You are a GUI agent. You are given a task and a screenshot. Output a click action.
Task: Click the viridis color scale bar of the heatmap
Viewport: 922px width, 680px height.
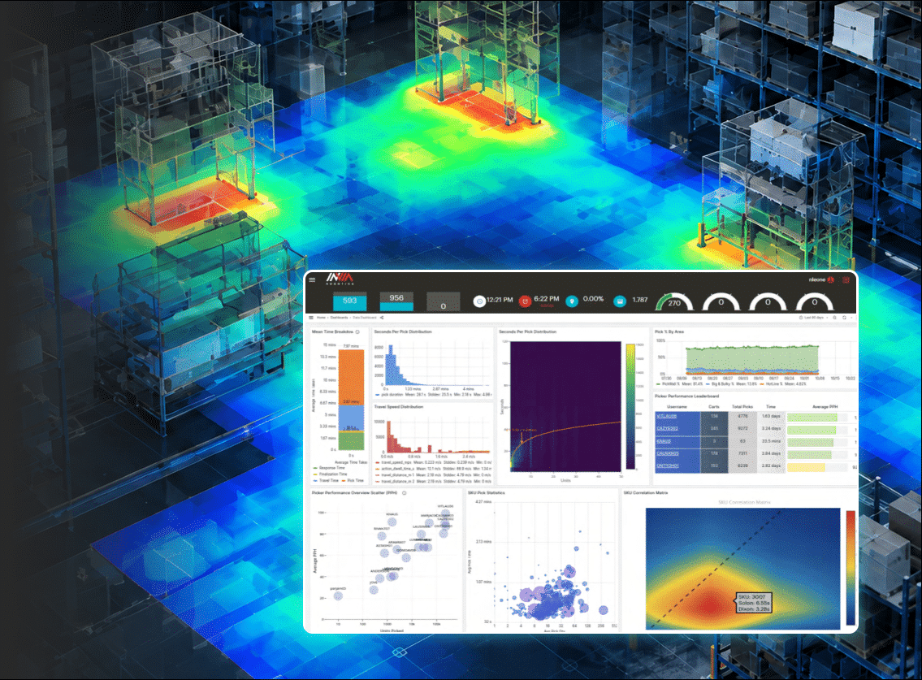coord(630,406)
